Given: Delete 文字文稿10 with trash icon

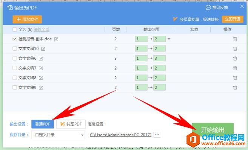Looking at the screenshot, I should [x=235, y=49].
